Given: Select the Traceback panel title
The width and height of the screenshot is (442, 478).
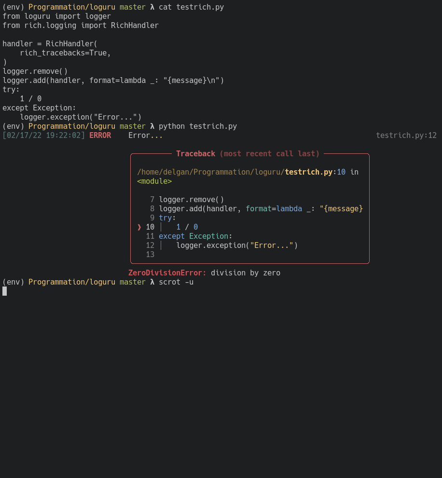Looking at the screenshot, I should click(195, 153).
